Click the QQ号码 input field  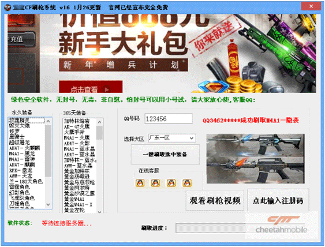coord(169,119)
